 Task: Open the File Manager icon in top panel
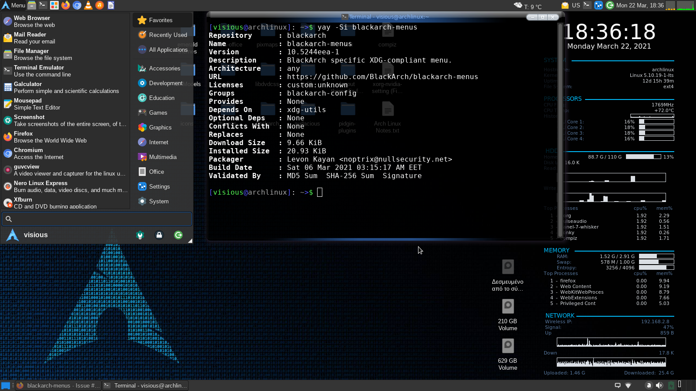(32, 5)
